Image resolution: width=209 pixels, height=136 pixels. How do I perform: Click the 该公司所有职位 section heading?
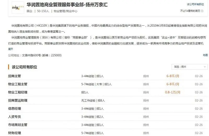[25, 67]
